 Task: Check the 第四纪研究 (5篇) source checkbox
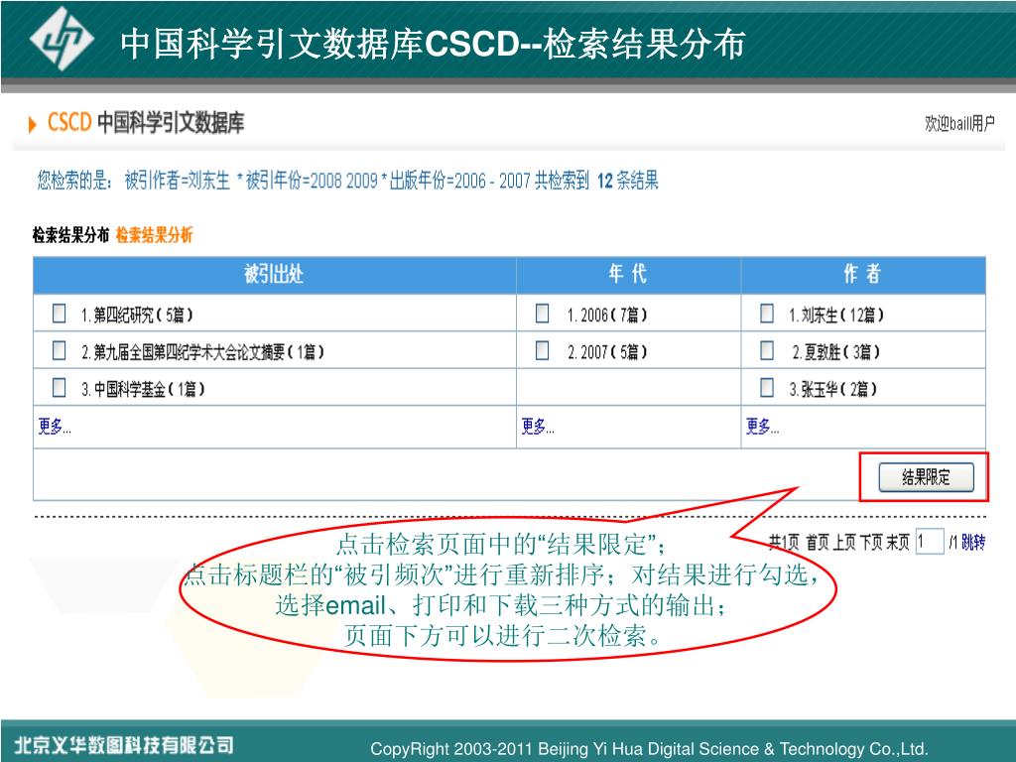coord(59,314)
